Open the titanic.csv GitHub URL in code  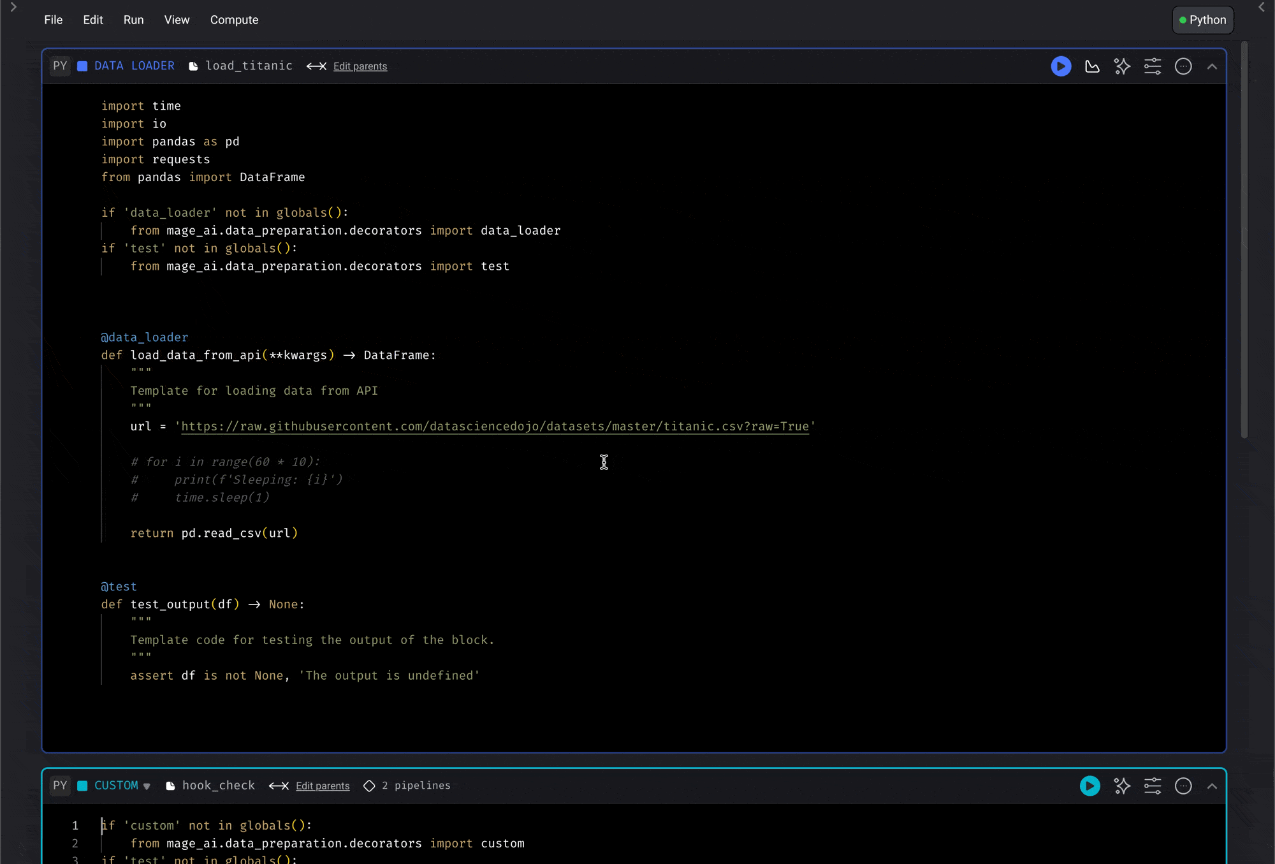pos(495,427)
